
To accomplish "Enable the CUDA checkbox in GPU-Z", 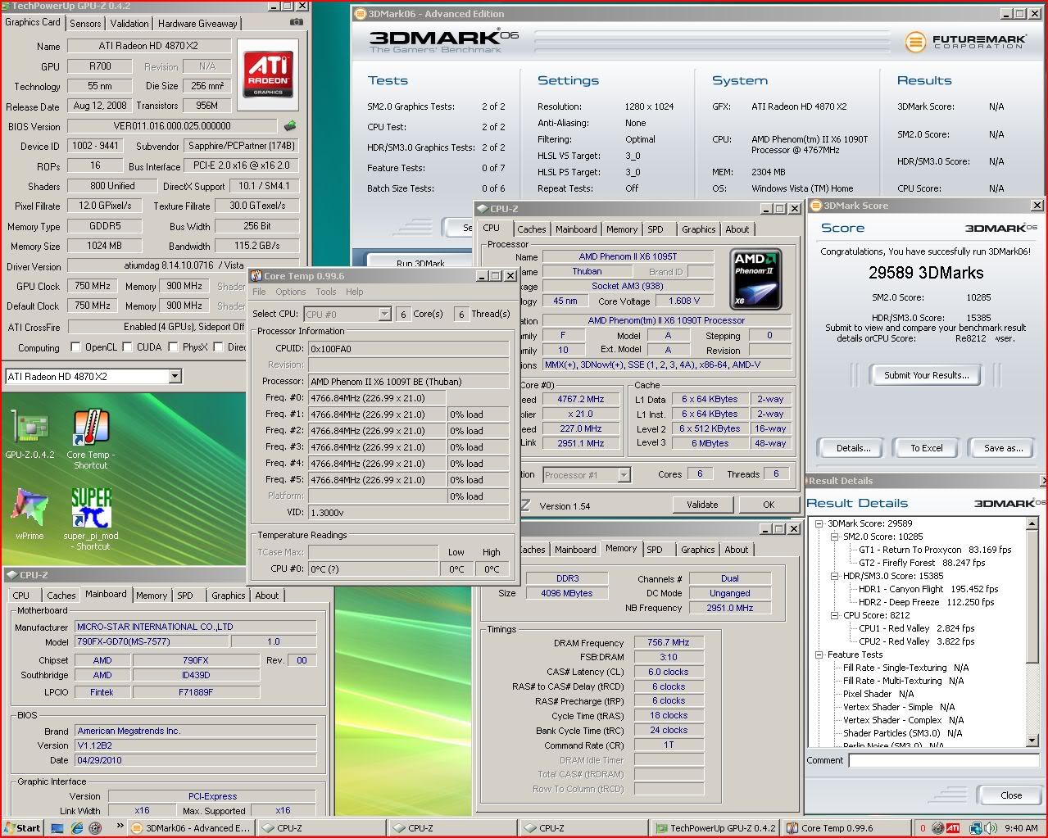I will coord(128,347).
